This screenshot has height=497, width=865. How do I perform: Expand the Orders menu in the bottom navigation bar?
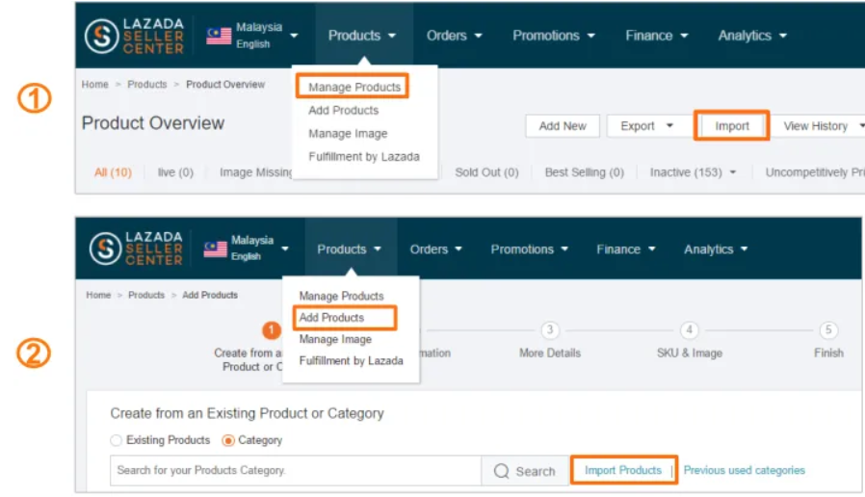point(435,249)
